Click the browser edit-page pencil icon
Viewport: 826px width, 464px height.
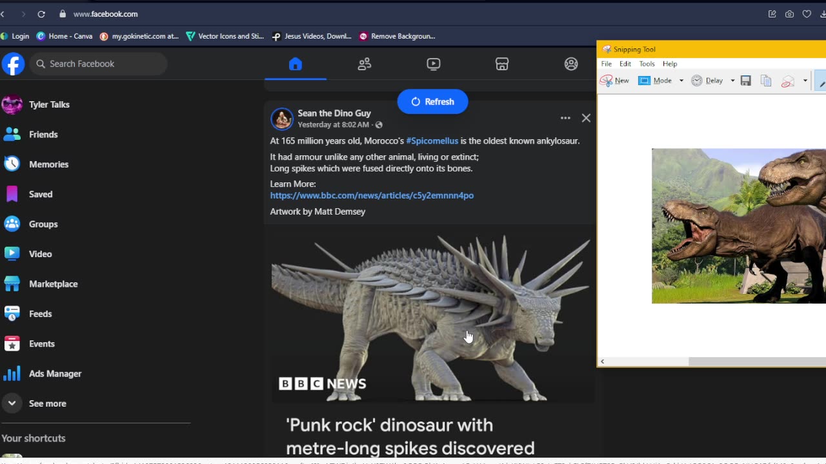point(772,14)
